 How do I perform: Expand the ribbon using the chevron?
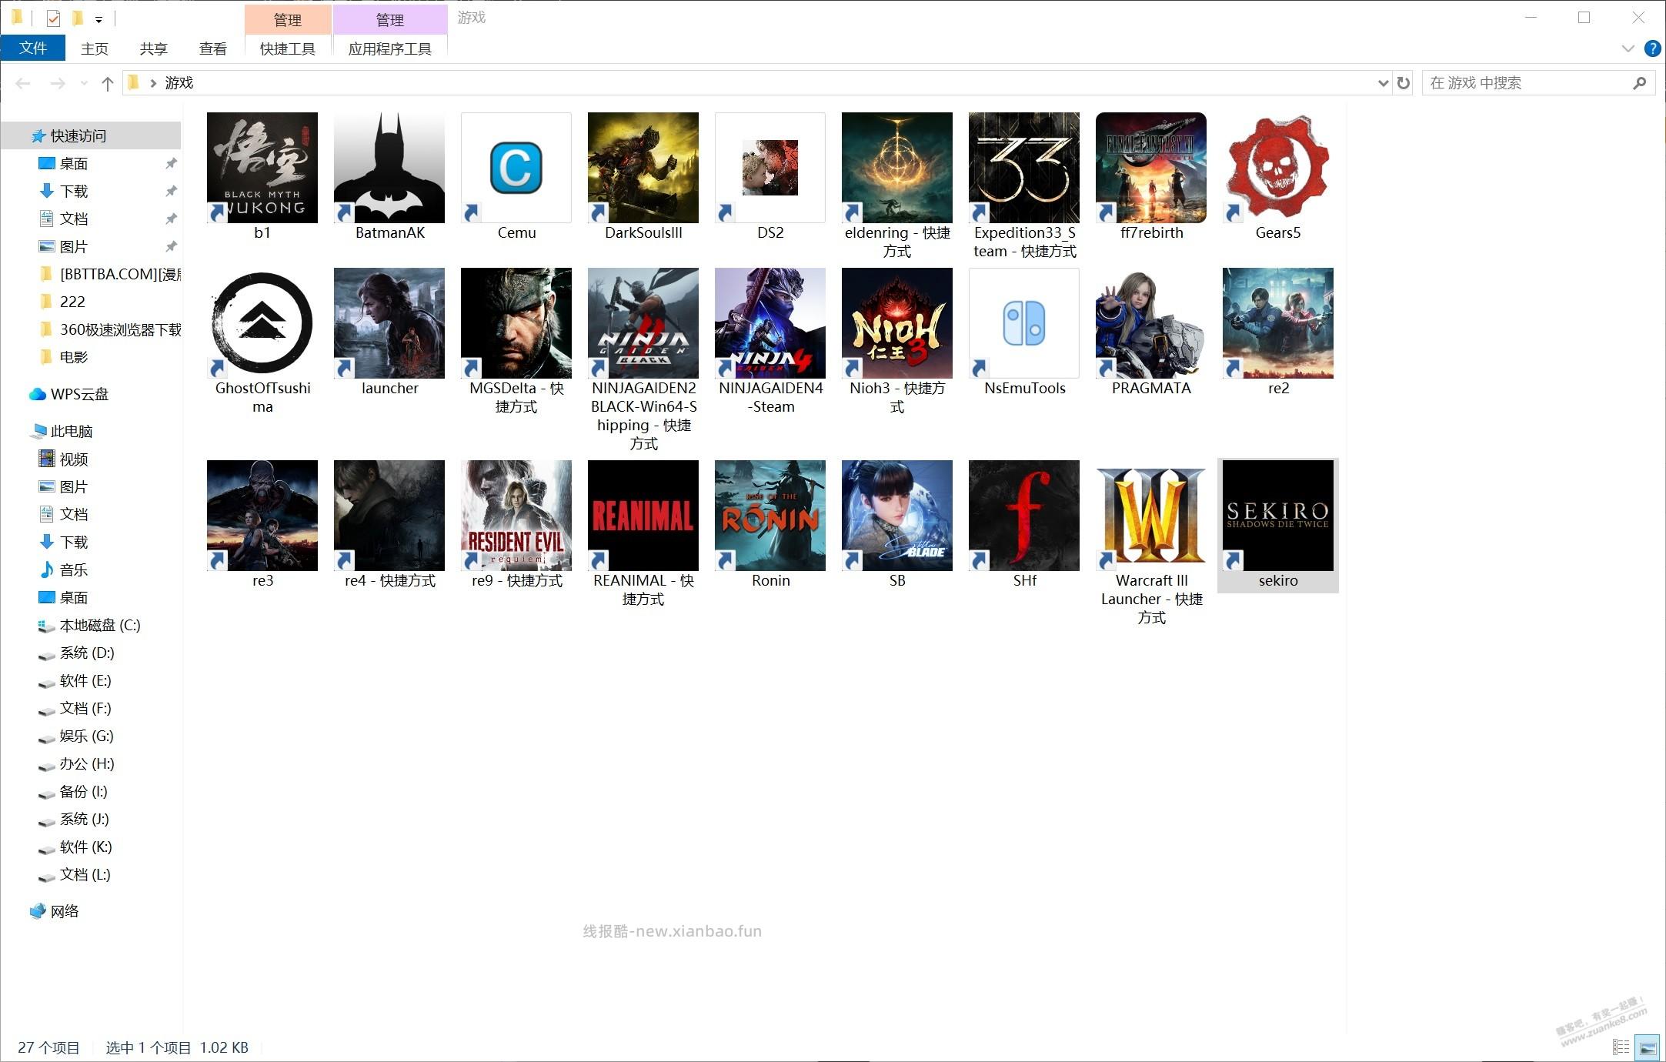coord(1628,48)
